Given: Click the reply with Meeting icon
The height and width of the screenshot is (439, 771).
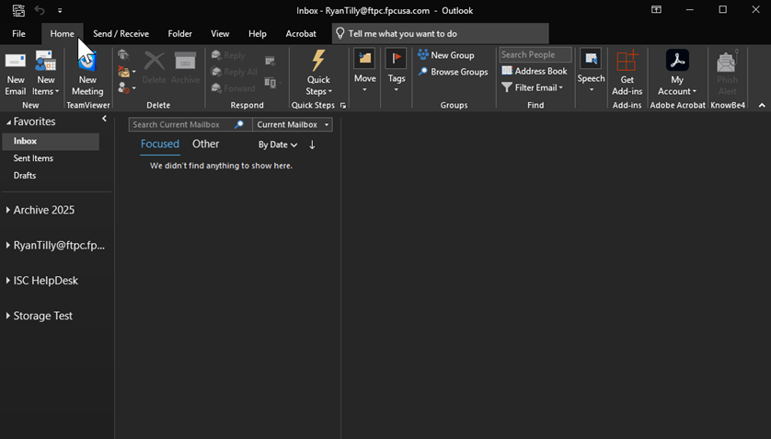Looking at the screenshot, I should coord(270,61).
